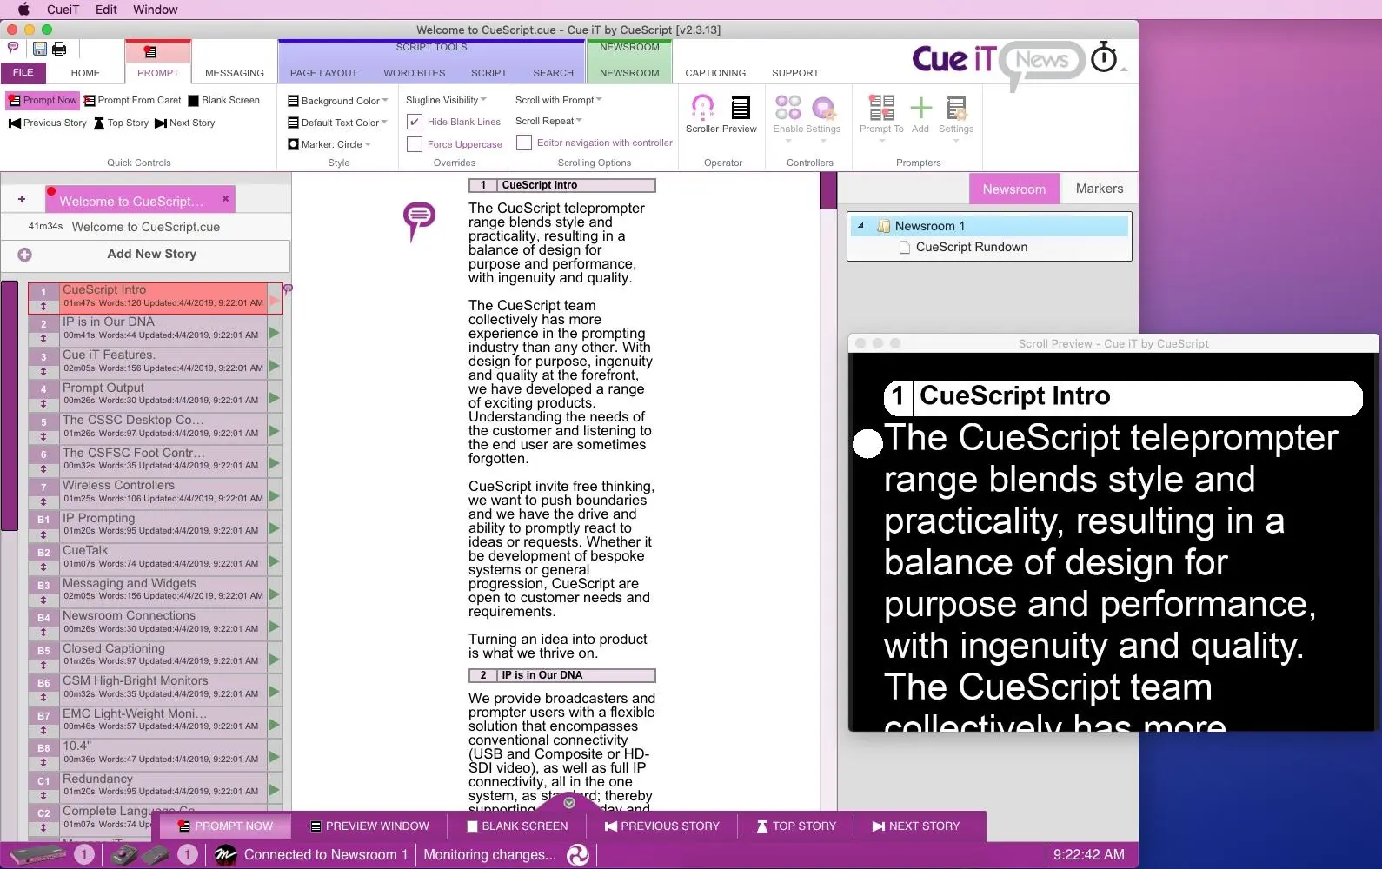
Task: Expand the Slugline Visibility dropdown
Action: point(446,100)
